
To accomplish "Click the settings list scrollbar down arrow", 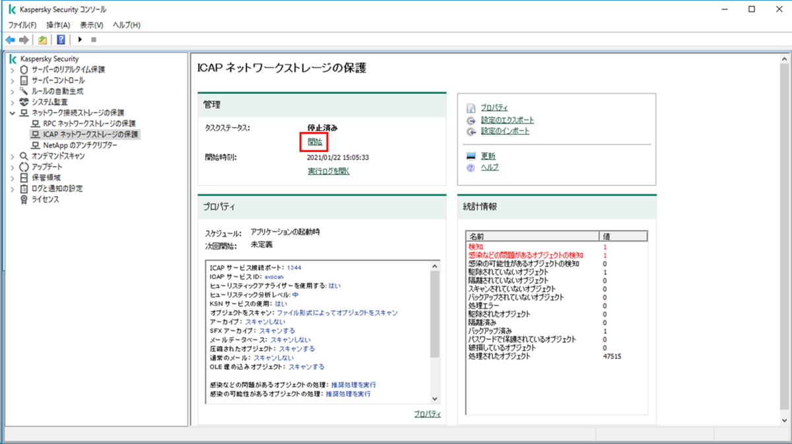I will point(434,399).
